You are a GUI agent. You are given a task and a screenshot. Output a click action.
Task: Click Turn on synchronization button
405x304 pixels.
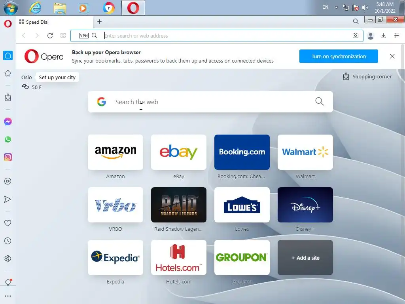pyautogui.click(x=339, y=56)
